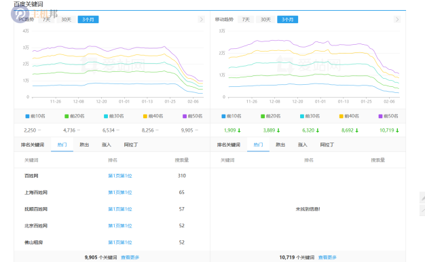Open ranking link for 上海百姓网 row

point(120,192)
